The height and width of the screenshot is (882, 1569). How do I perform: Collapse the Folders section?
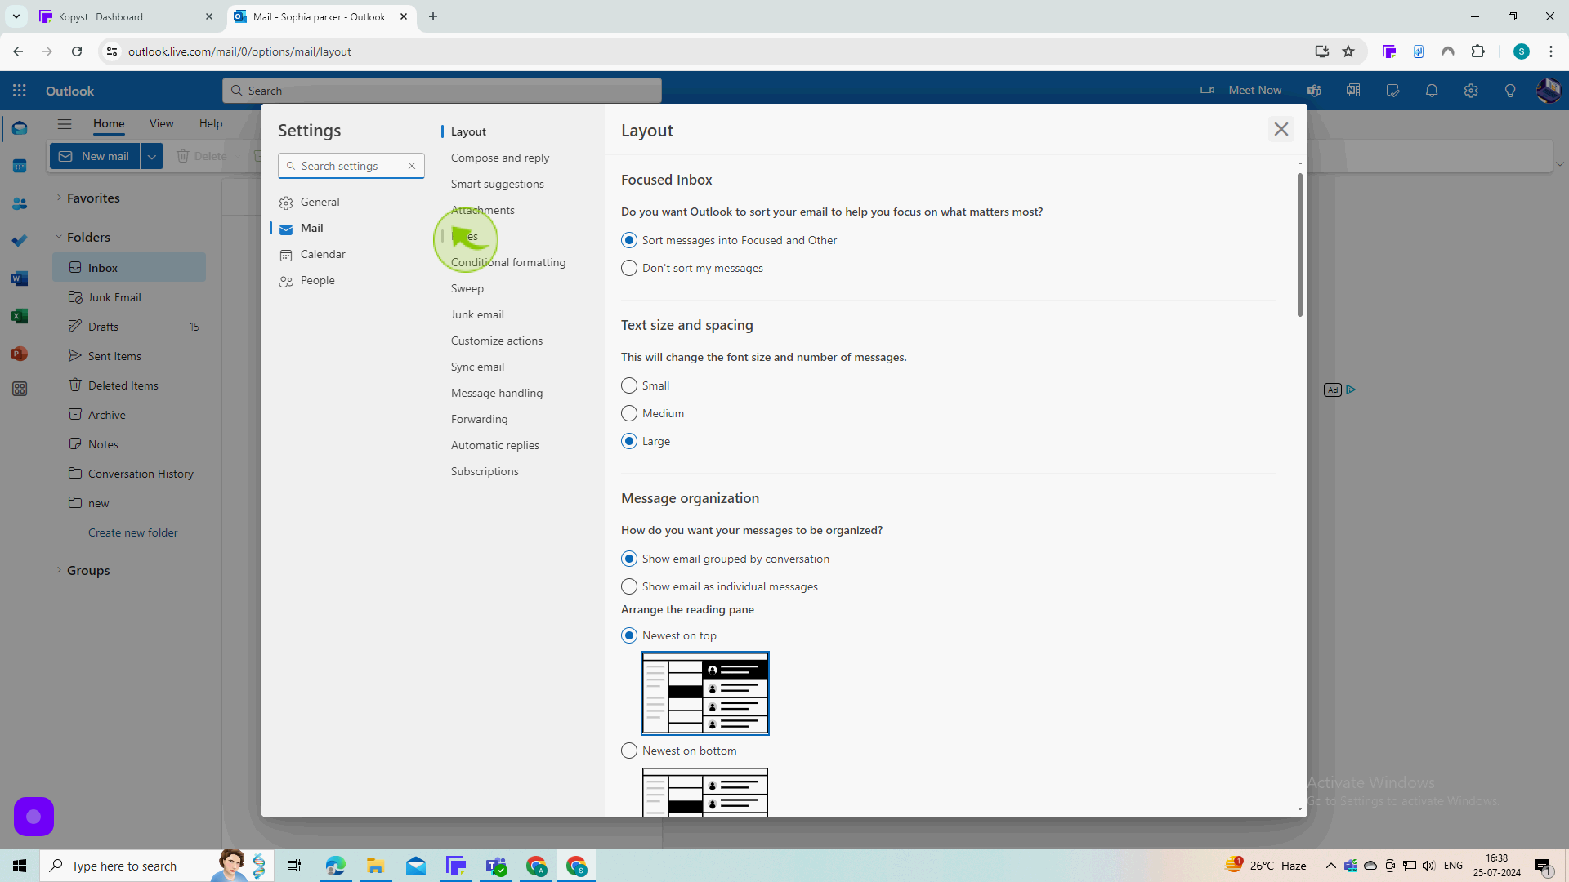click(59, 237)
